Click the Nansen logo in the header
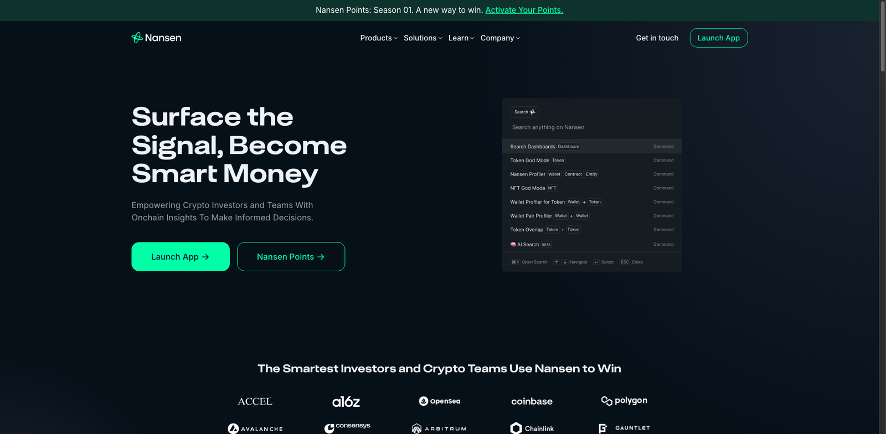 [x=156, y=38]
